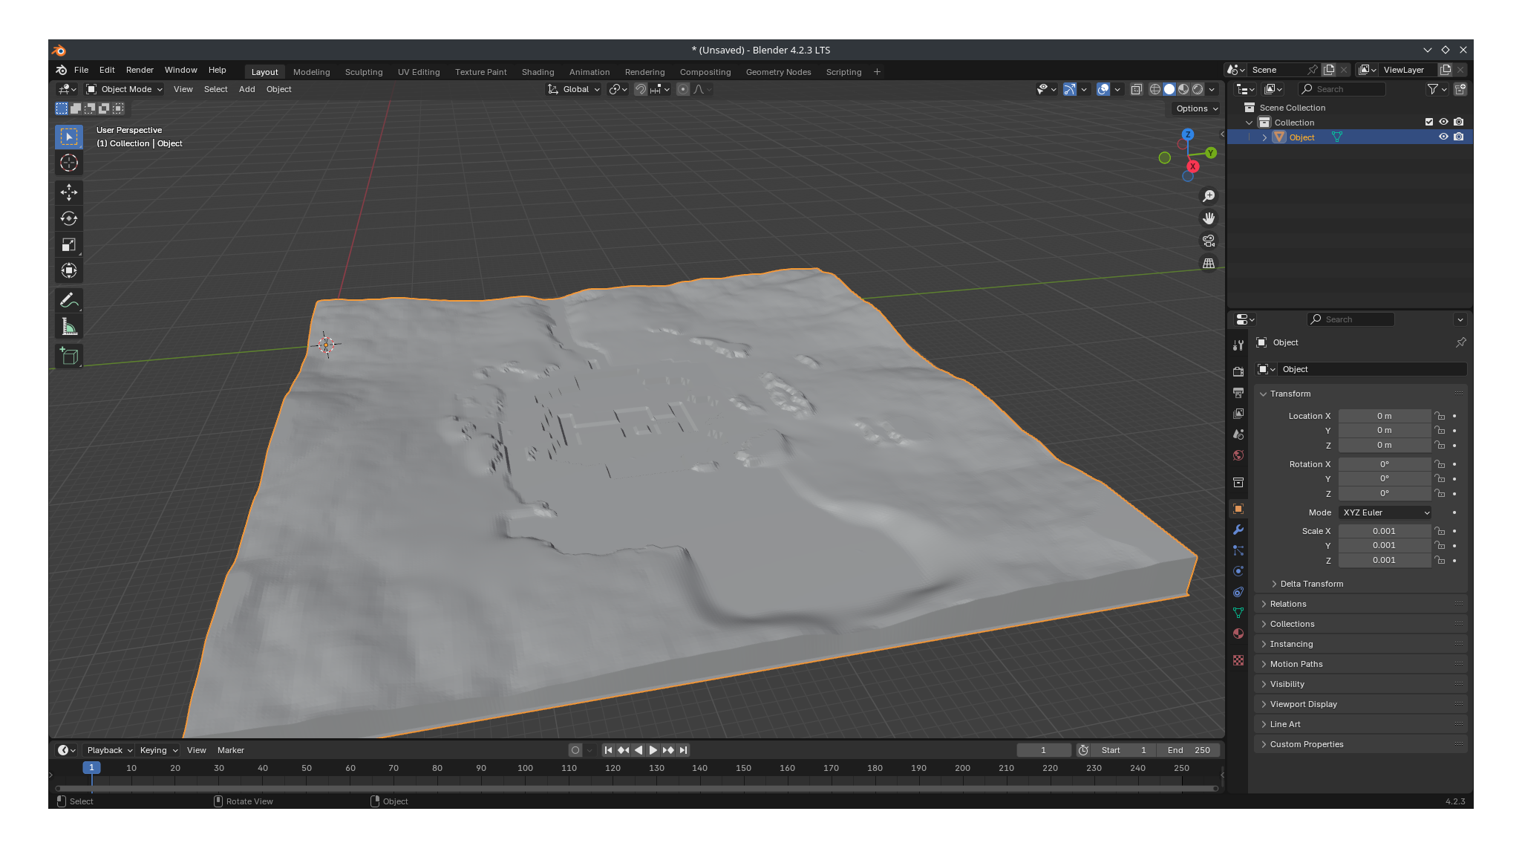Hide Object in viewport via eye icon

1443,137
